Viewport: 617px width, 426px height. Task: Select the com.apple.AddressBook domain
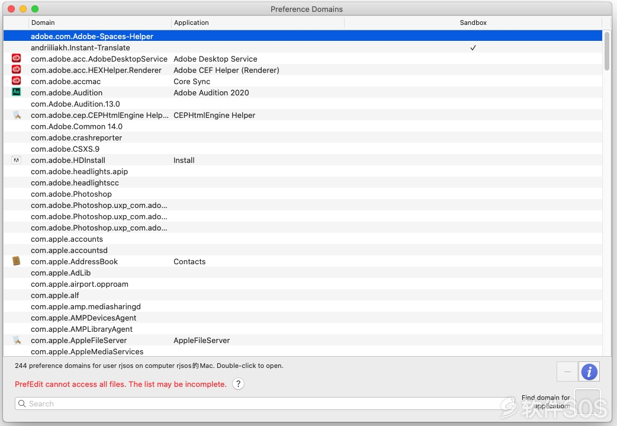tap(74, 261)
